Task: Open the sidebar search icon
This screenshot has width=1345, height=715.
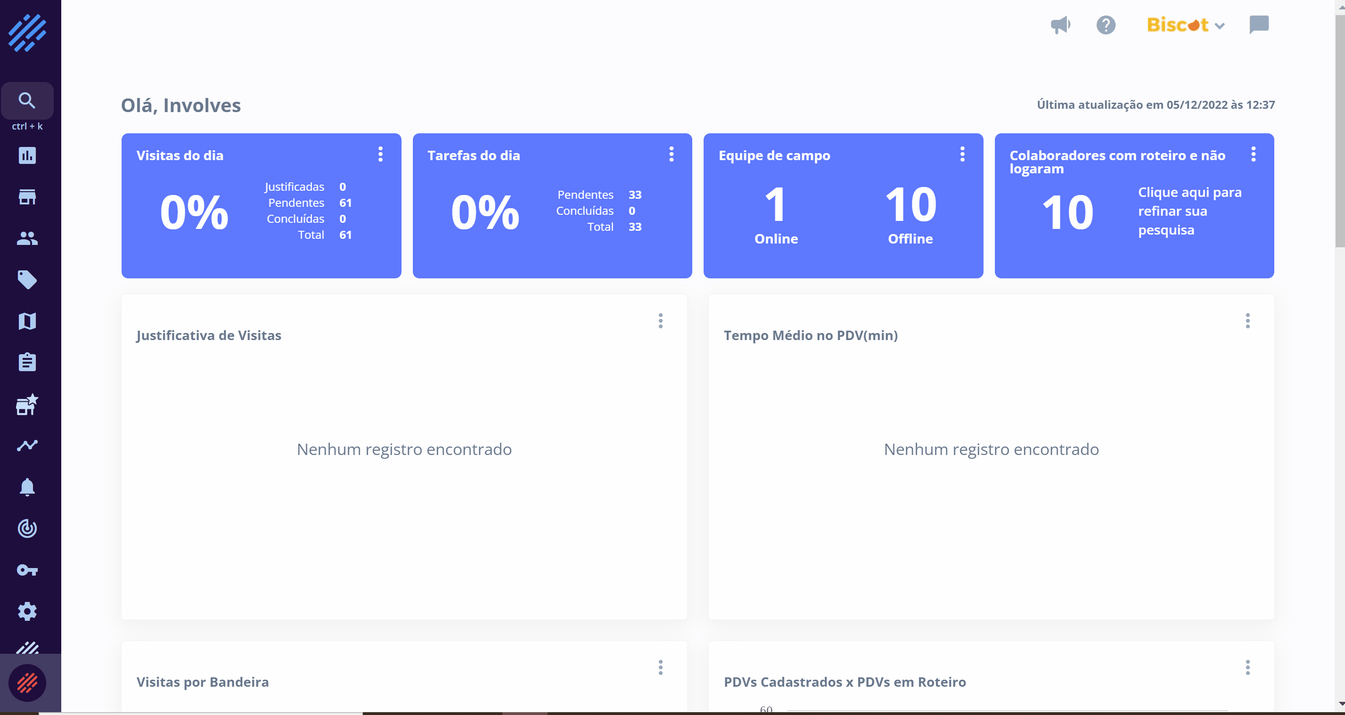Action: 27,100
